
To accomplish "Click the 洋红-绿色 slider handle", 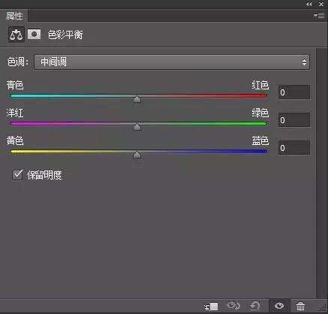I will (x=137, y=127).
